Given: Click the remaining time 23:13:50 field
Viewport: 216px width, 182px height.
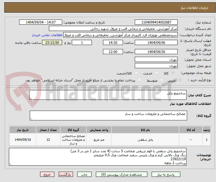Looking at the screenshot, I should click(x=52, y=42).
